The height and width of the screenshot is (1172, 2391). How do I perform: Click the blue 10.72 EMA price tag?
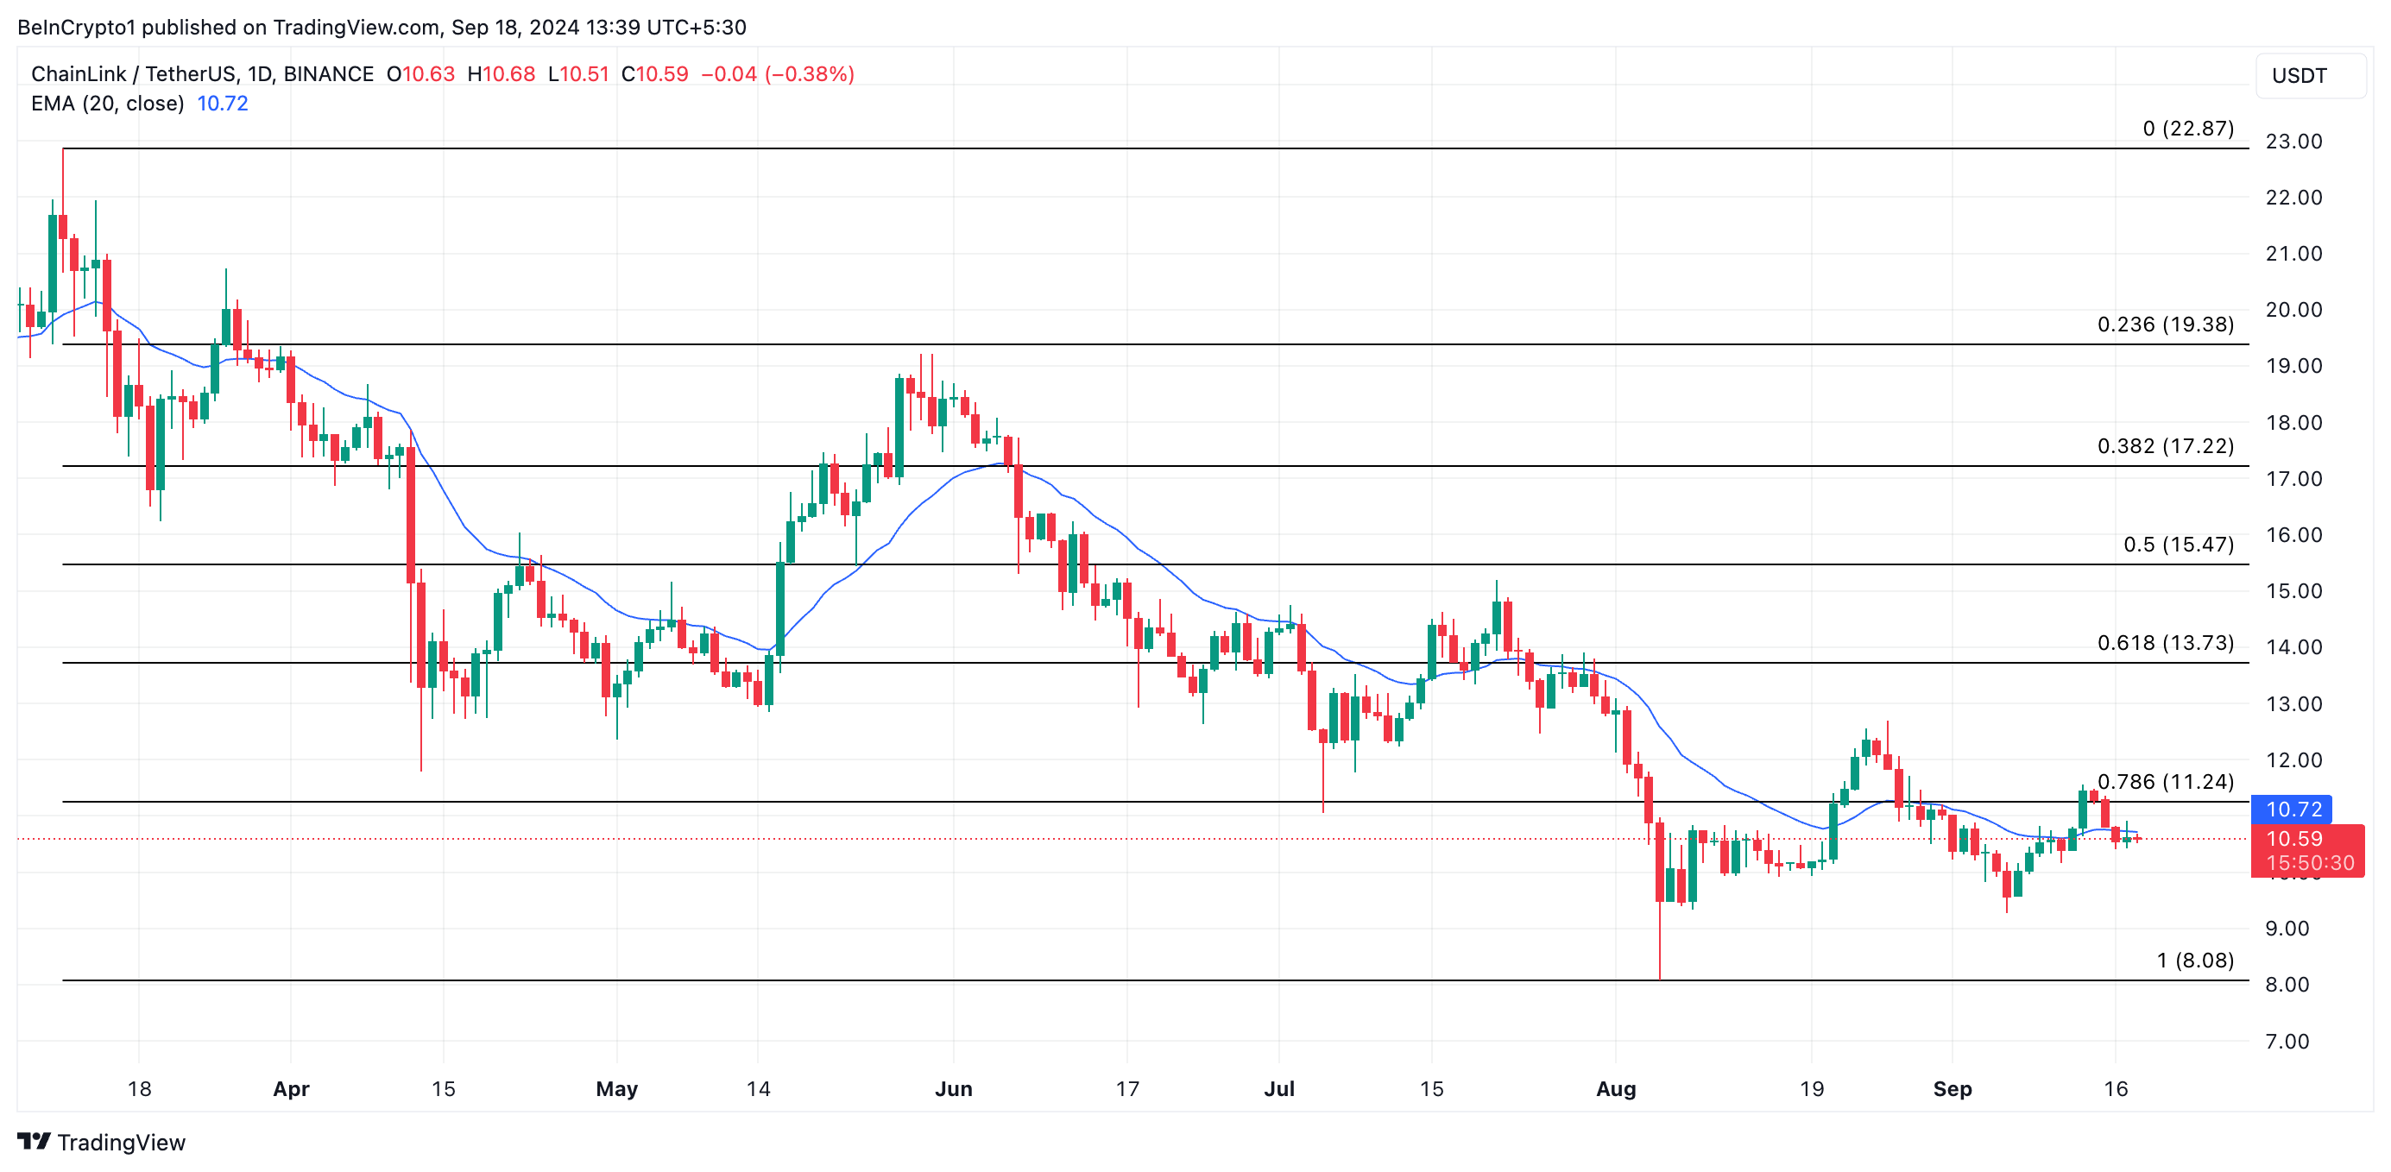(x=2292, y=809)
